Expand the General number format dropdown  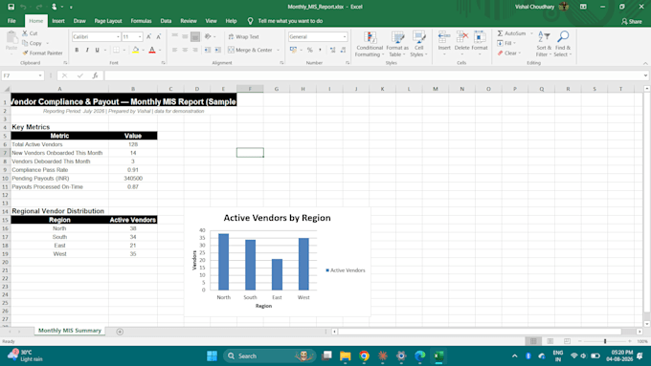click(x=345, y=37)
